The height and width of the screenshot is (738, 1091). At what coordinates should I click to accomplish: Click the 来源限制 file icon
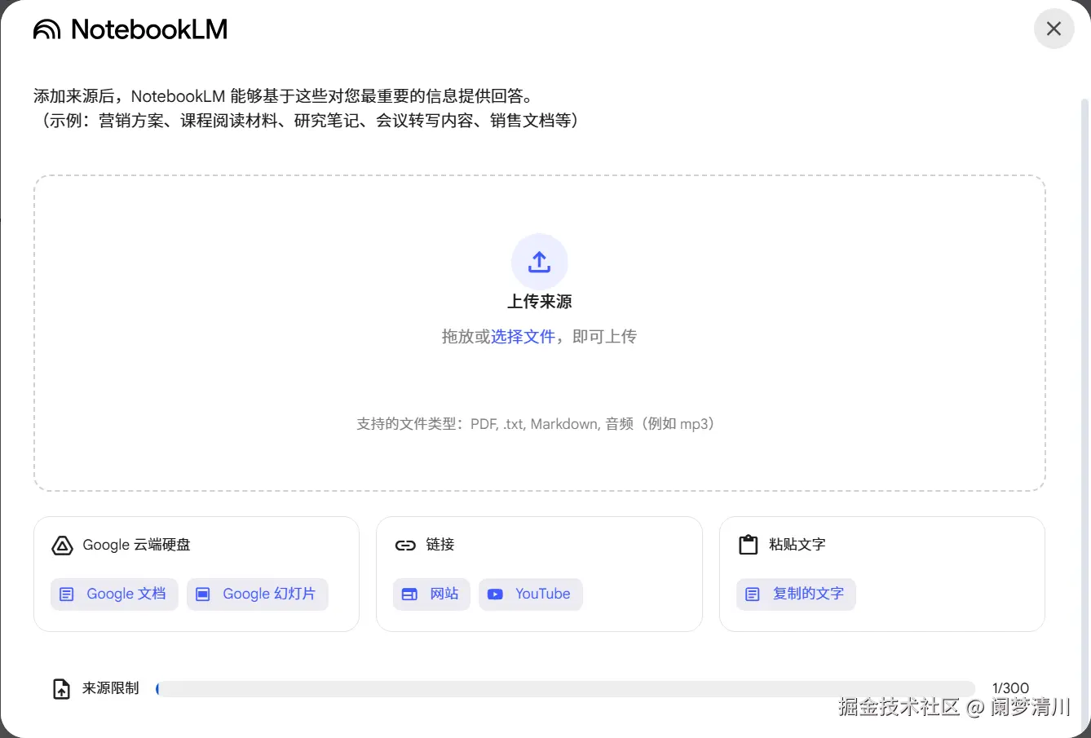click(62, 689)
